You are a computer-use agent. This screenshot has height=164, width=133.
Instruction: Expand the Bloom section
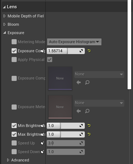[4, 24]
